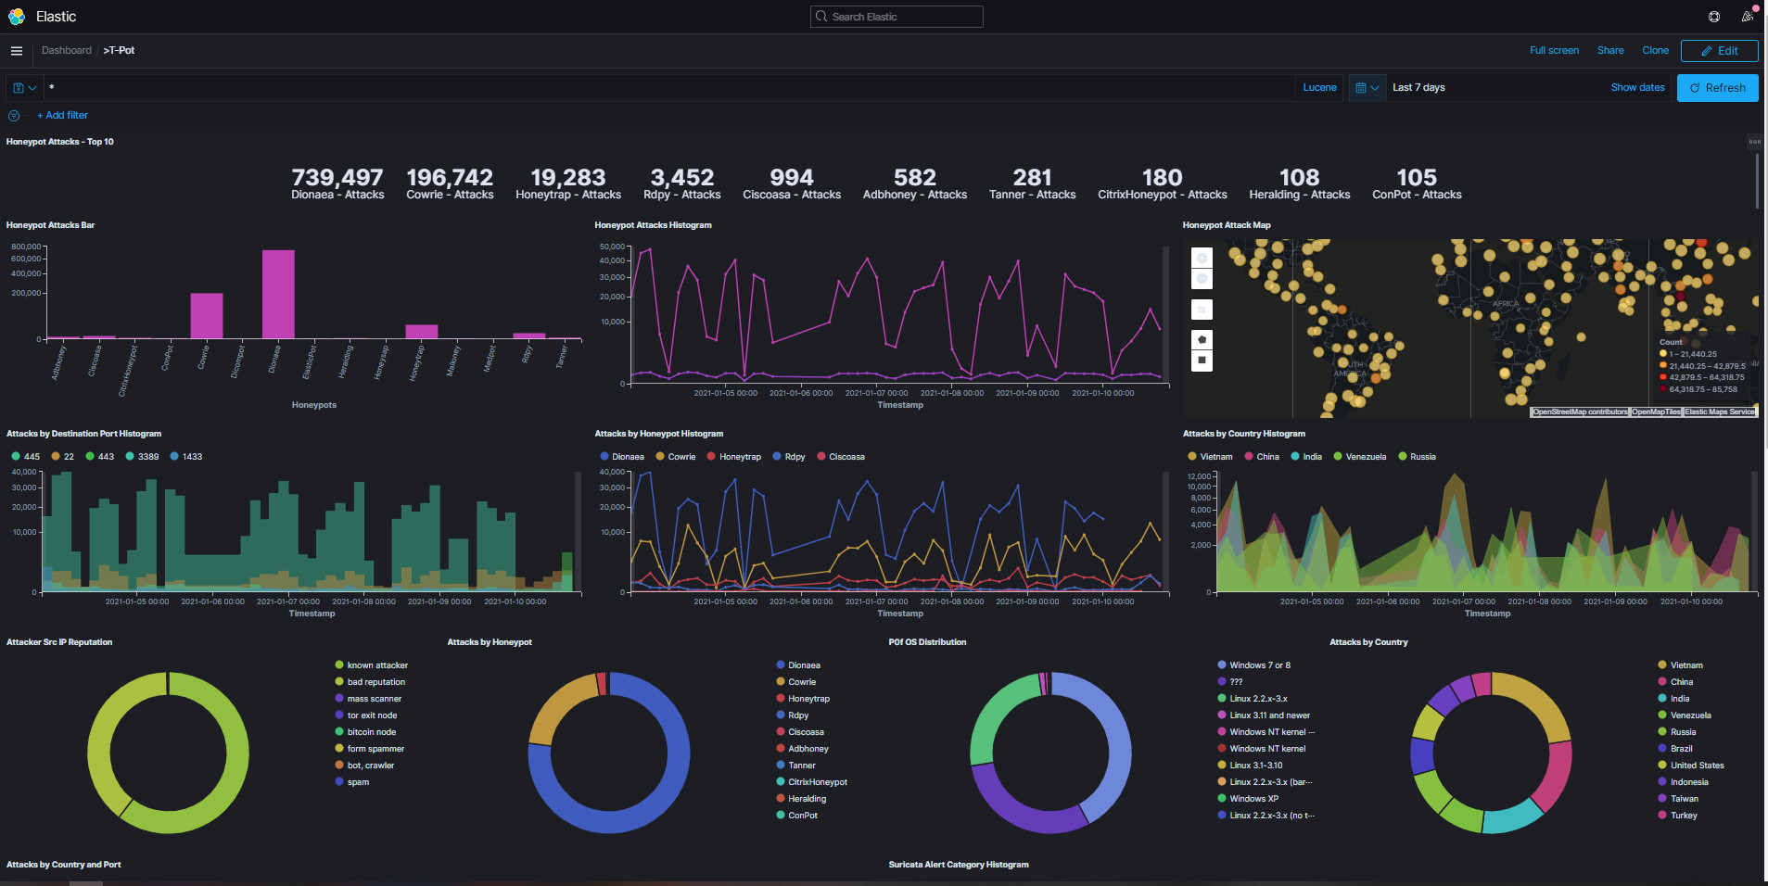
Task: Select United States in Attacks by Country legend
Action: pyautogui.click(x=1691, y=766)
